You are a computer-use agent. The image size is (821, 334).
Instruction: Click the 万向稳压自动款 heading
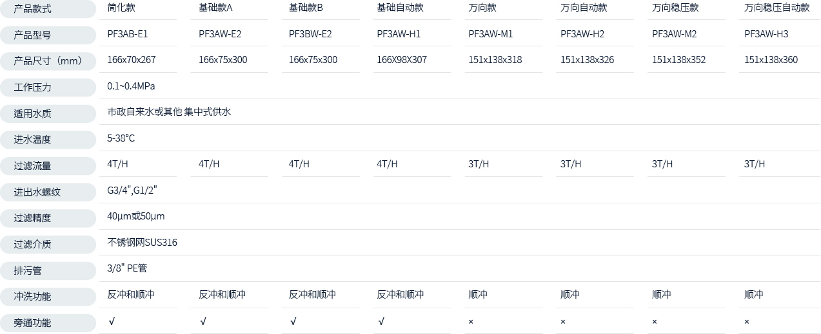click(776, 8)
